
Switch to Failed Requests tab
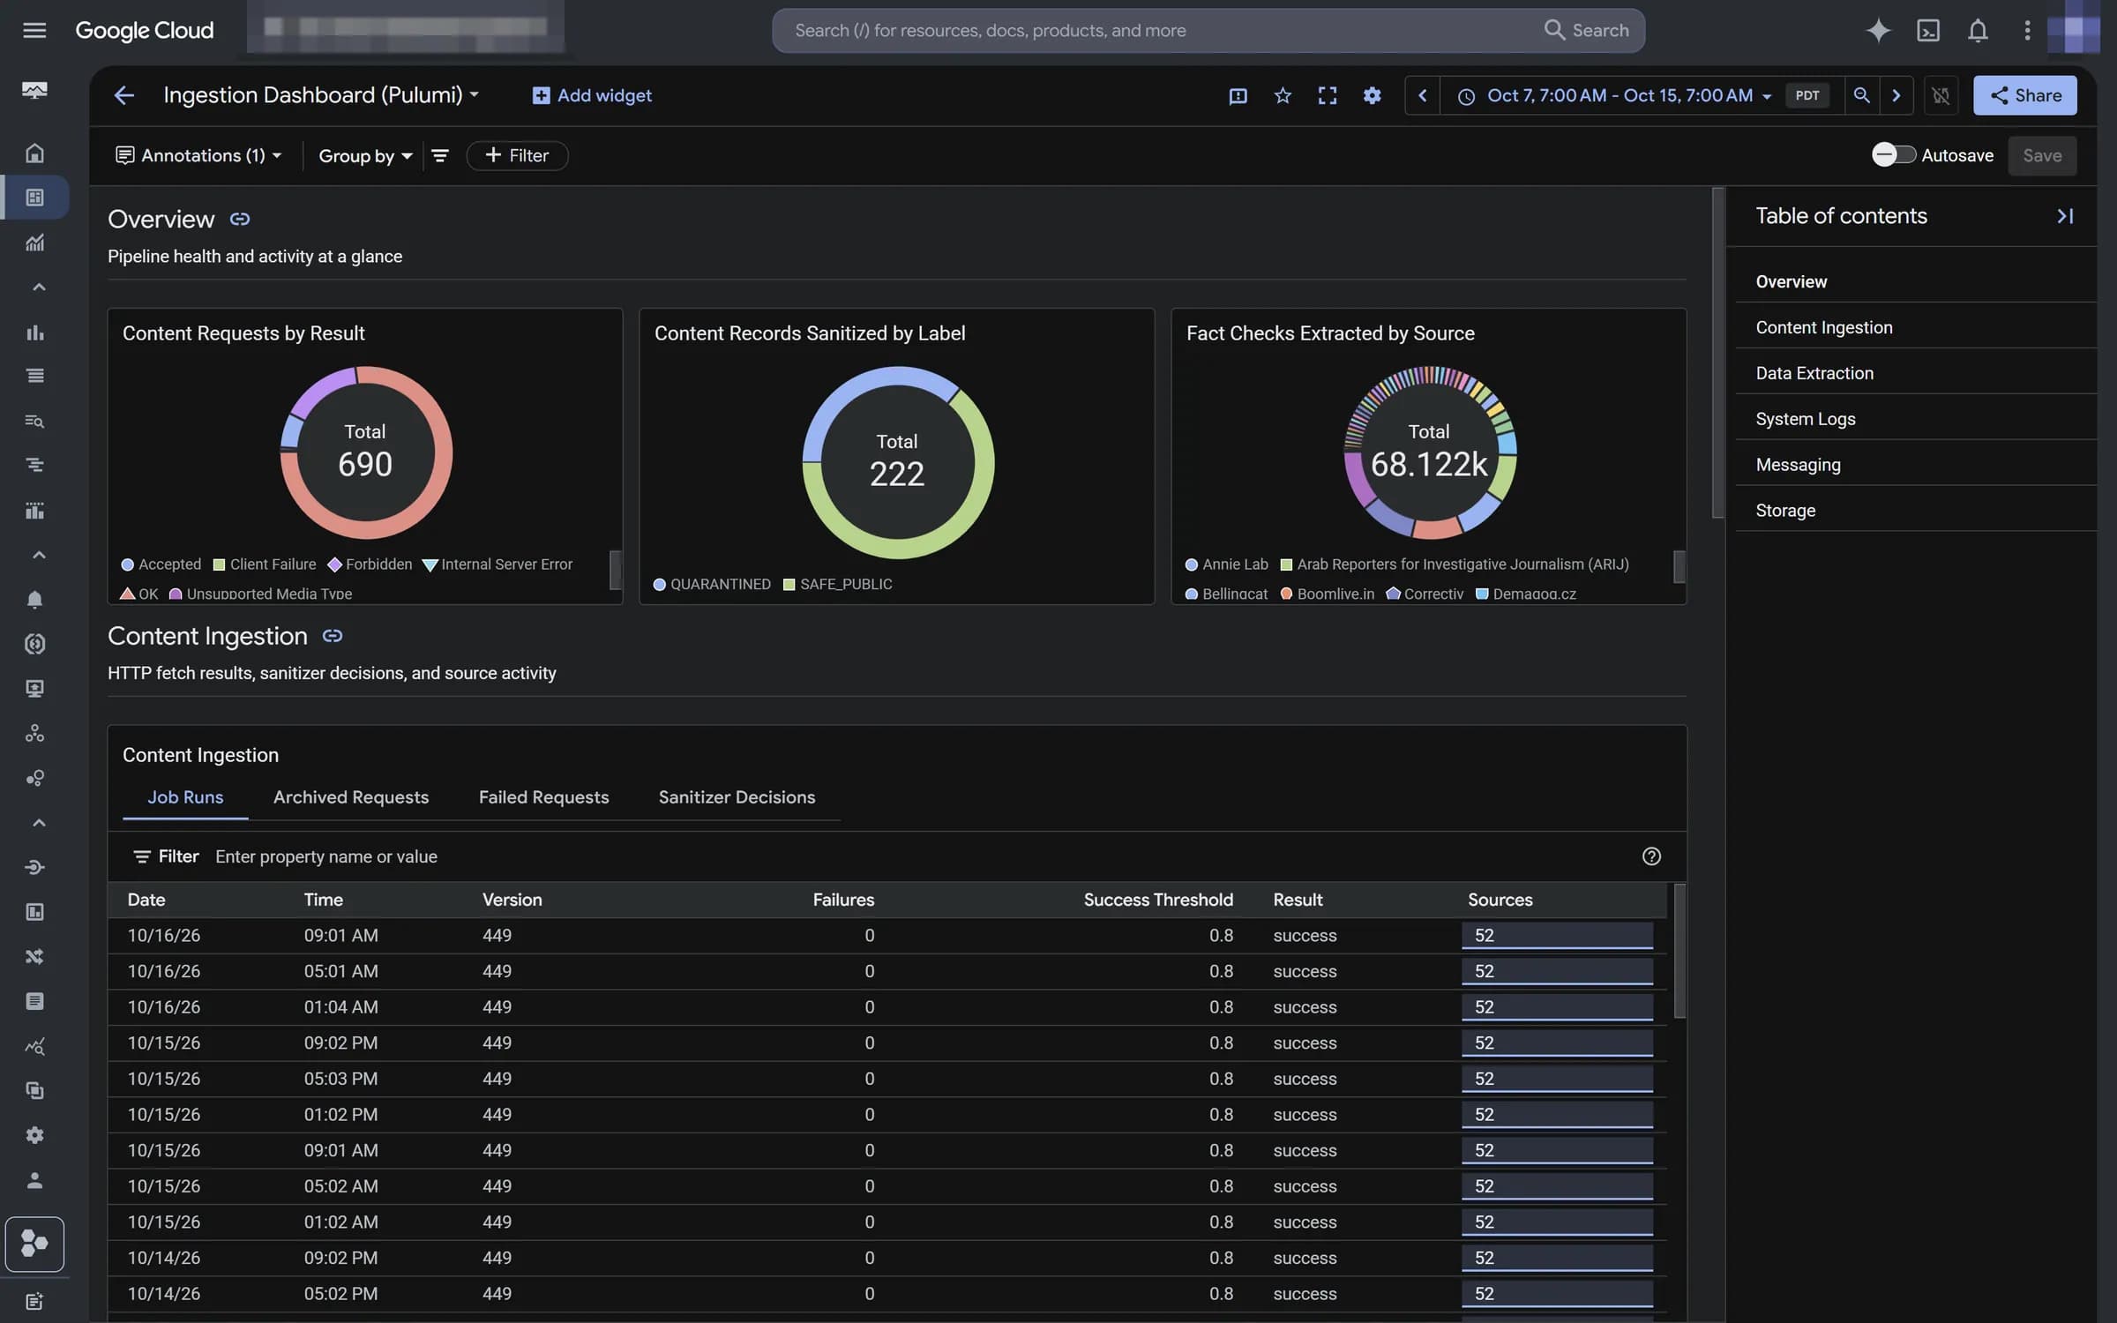[543, 797]
